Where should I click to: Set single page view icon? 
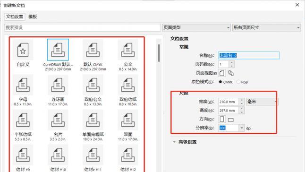tap(222, 73)
